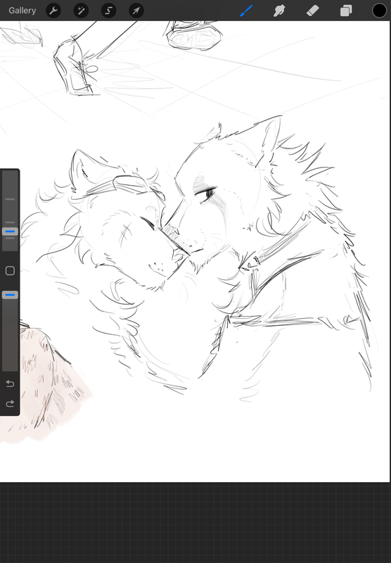Activate the Transform arrow tool
This screenshot has width=391, height=563.
[136, 11]
